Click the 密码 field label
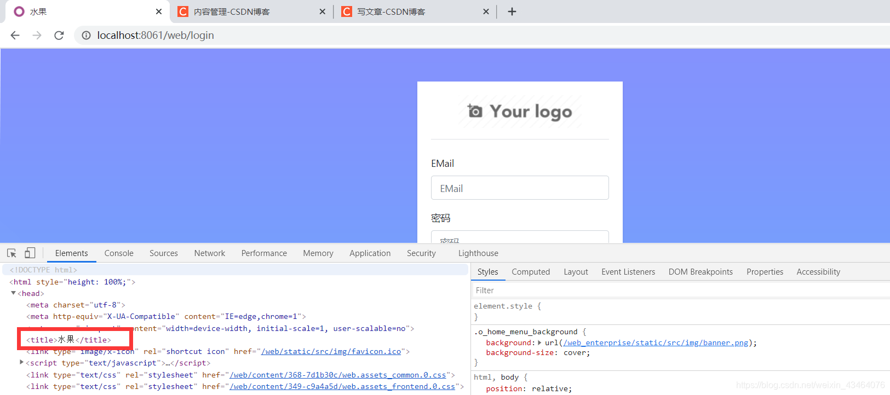The height and width of the screenshot is (395, 890). [441, 218]
